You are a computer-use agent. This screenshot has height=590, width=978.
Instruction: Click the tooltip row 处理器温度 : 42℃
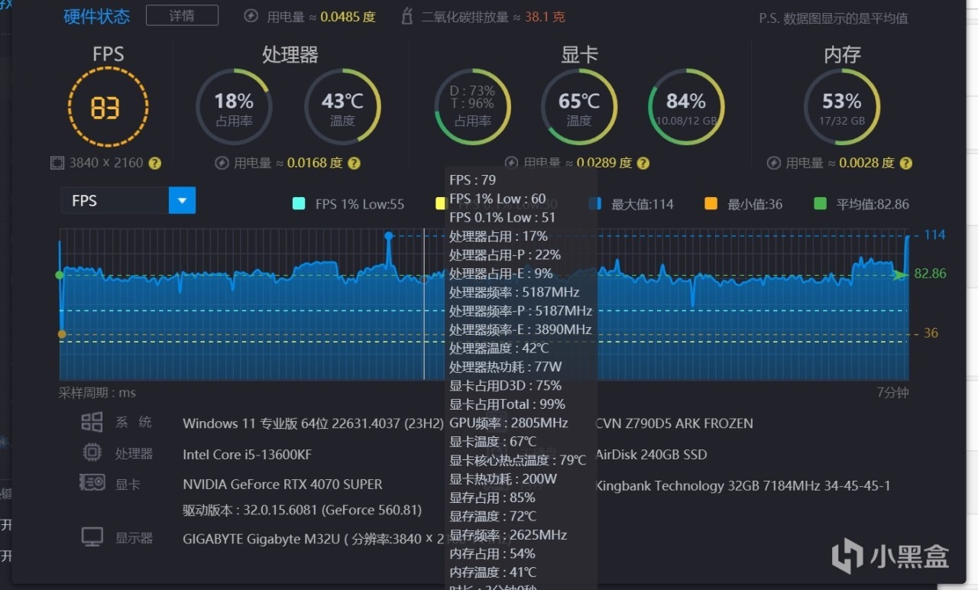(499, 348)
